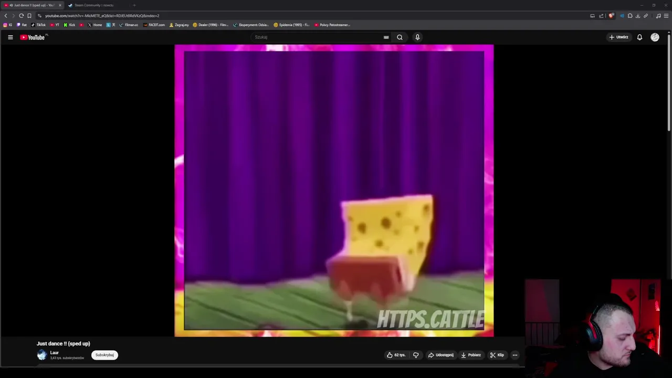This screenshot has width=672, height=378.
Task: Click the video player to pause
Action: 334,191
